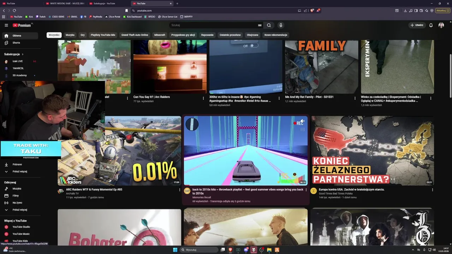Open the ArcFails TV channel link
The height and width of the screenshot is (254, 452).
point(72,194)
